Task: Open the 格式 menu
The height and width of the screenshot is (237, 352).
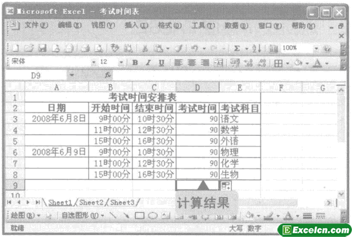Action: [170, 25]
